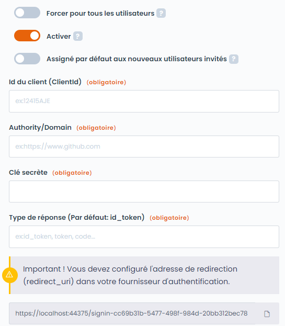Click the Important redirect_uri warning message
The image size is (285, 326).
pos(130,275)
